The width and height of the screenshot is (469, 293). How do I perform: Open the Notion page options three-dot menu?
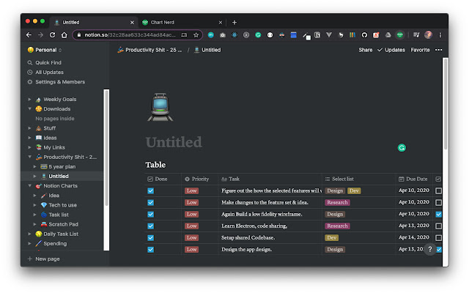pyautogui.click(x=438, y=50)
